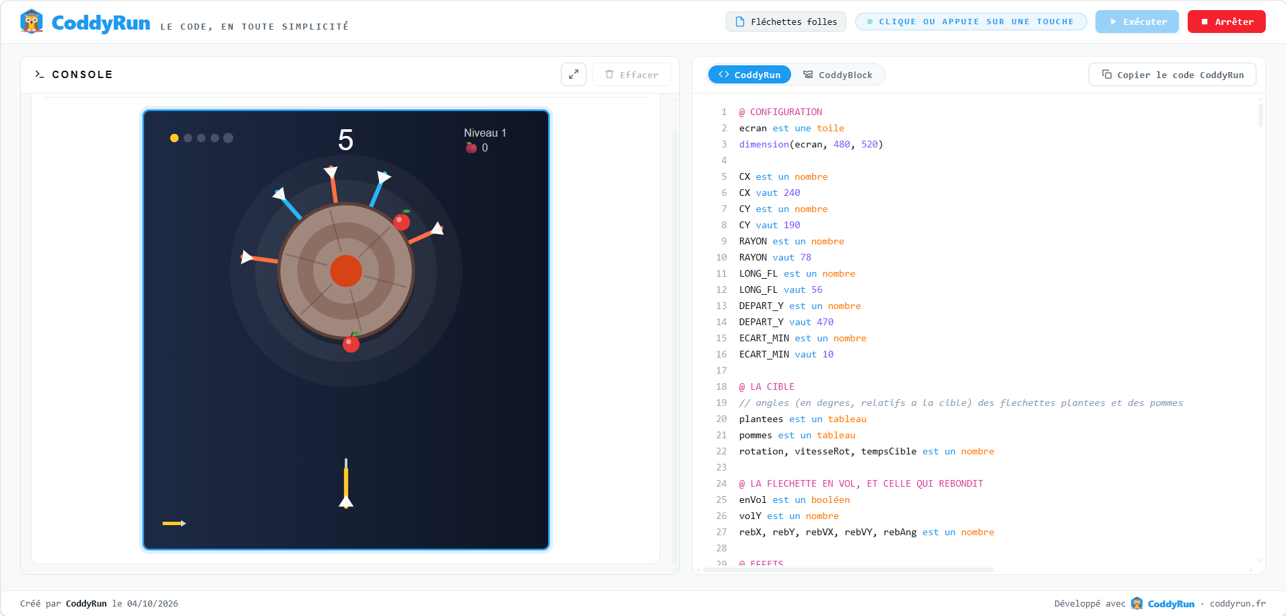Click the code editor vertical scrollbar
Viewport: 1286px width, 616px height.
click(1260, 115)
